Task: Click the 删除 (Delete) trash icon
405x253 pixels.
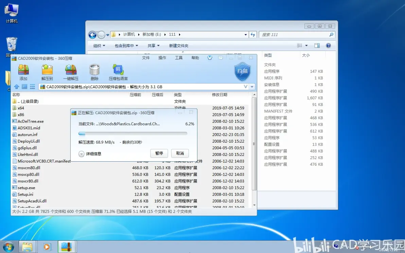Action: click(94, 72)
